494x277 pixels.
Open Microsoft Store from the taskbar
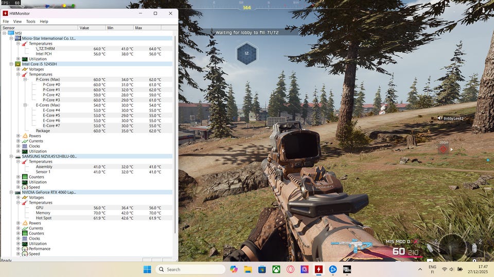[262, 269]
